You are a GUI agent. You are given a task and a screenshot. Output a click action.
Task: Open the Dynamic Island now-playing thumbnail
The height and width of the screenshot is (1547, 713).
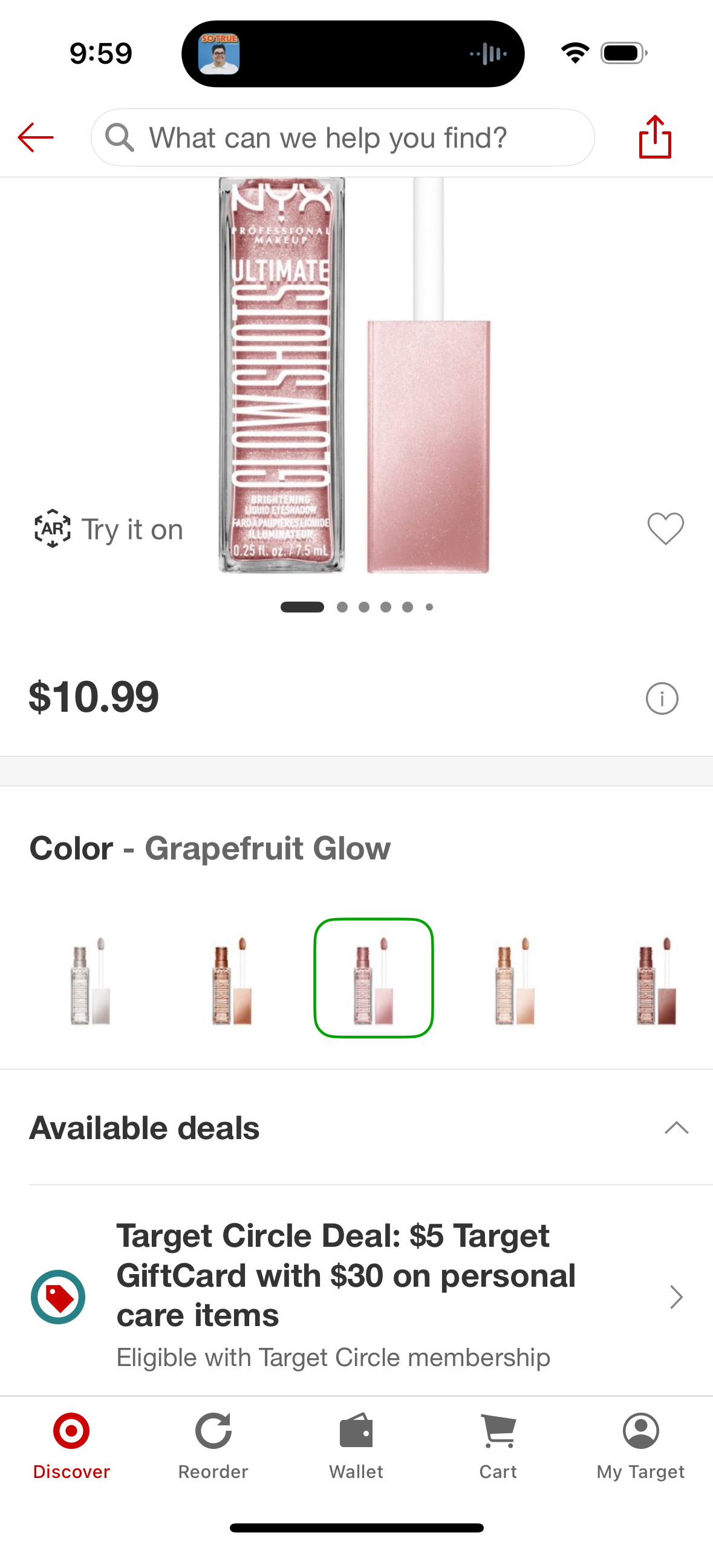point(219,54)
